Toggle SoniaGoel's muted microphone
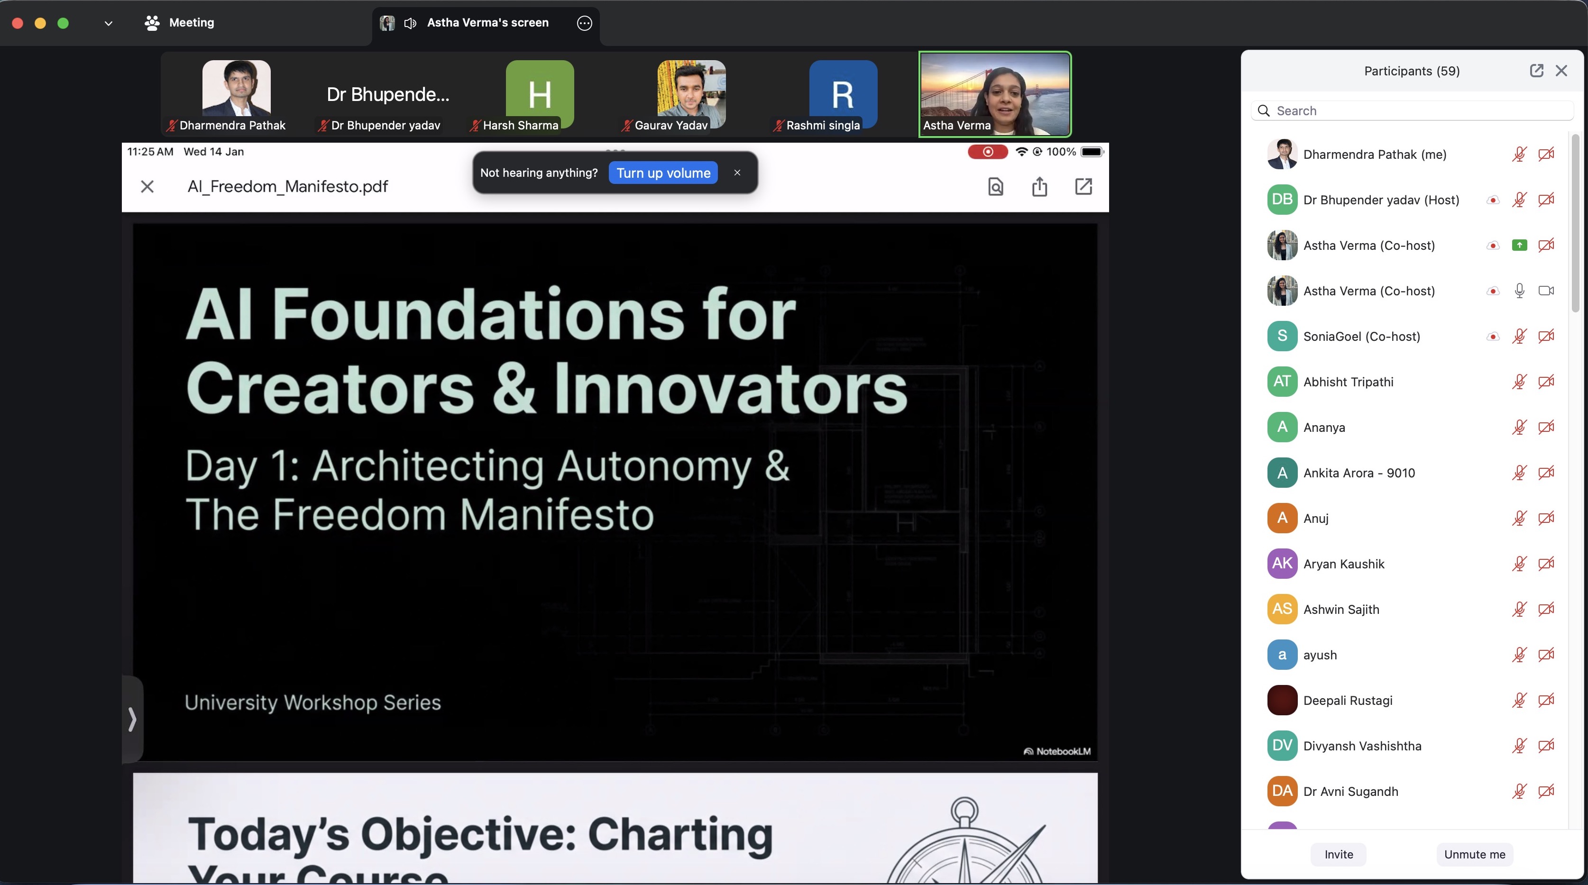Viewport: 1588px width, 885px height. click(1519, 337)
